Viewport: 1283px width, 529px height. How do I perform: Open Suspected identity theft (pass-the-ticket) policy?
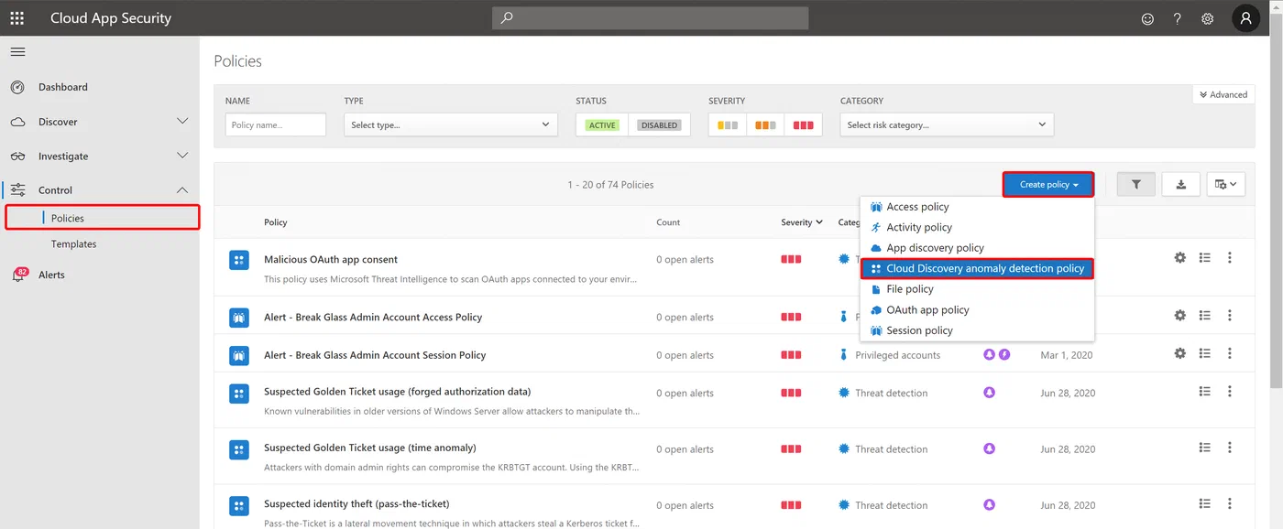(356, 503)
